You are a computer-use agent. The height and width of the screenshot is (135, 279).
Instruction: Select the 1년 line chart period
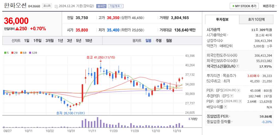pos(60,41)
